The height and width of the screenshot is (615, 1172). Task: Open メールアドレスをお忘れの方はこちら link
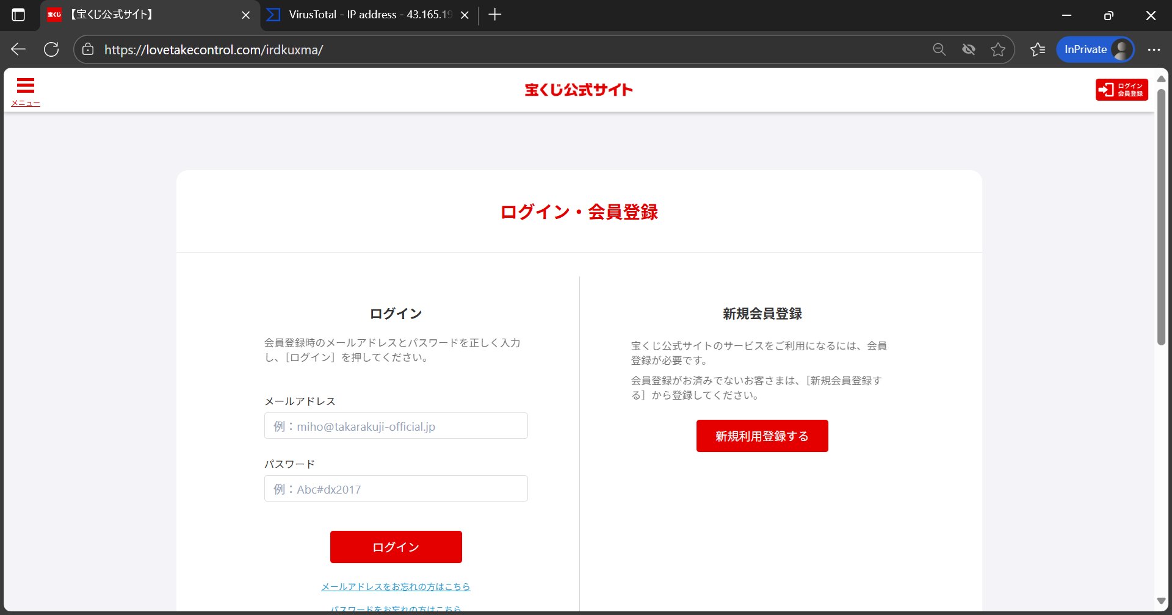pos(396,586)
